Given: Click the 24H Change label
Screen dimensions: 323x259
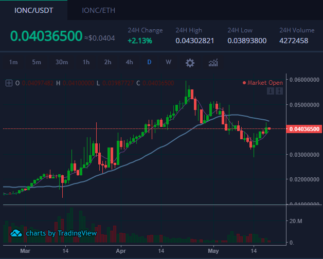Looking at the screenshot, I should pyautogui.click(x=145, y=30).
